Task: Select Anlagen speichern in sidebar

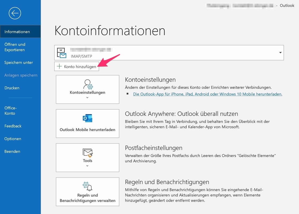Action: (x=20, y=75)
